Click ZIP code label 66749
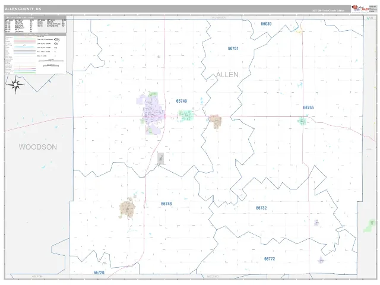The image size is (380, 285). click(182, 101)
